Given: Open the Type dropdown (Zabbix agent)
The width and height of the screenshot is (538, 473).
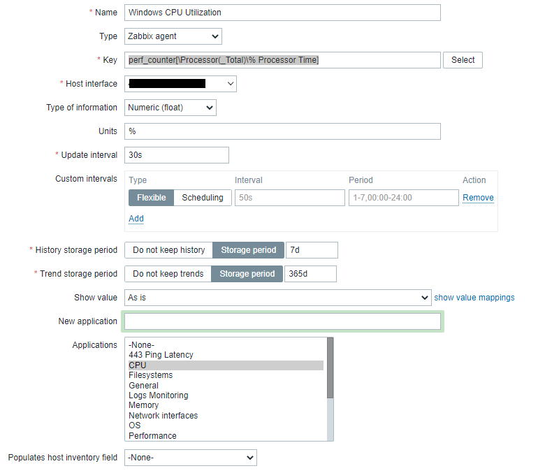Looking at the screenshot, I should (173, 36).
